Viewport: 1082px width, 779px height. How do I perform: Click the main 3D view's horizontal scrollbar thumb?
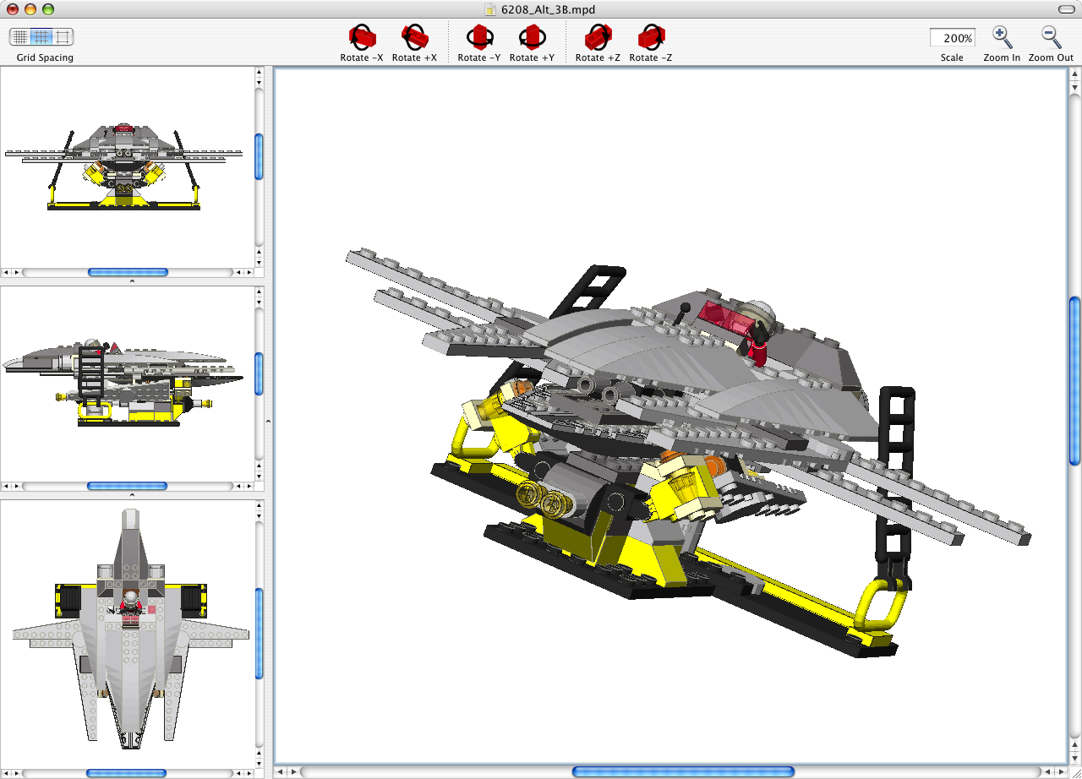coord(683,771)
